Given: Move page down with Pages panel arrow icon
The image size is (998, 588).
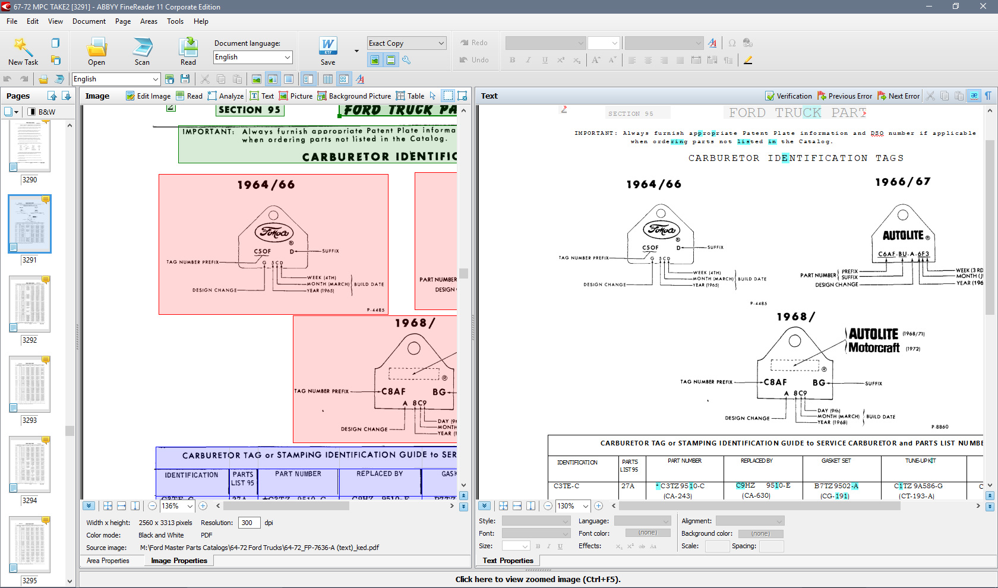Looking at the screenshot, I should 67,96.
